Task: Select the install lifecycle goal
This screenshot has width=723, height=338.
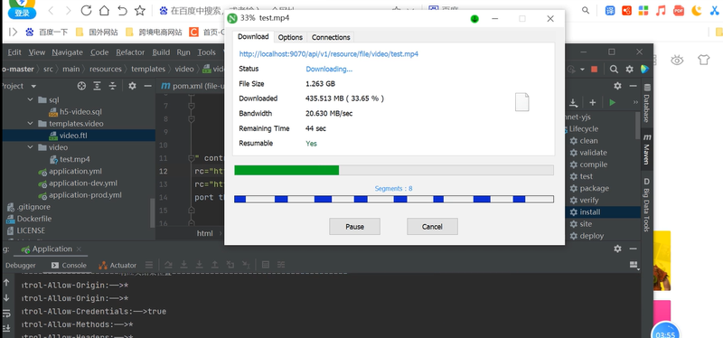Action: coord(591,212)
